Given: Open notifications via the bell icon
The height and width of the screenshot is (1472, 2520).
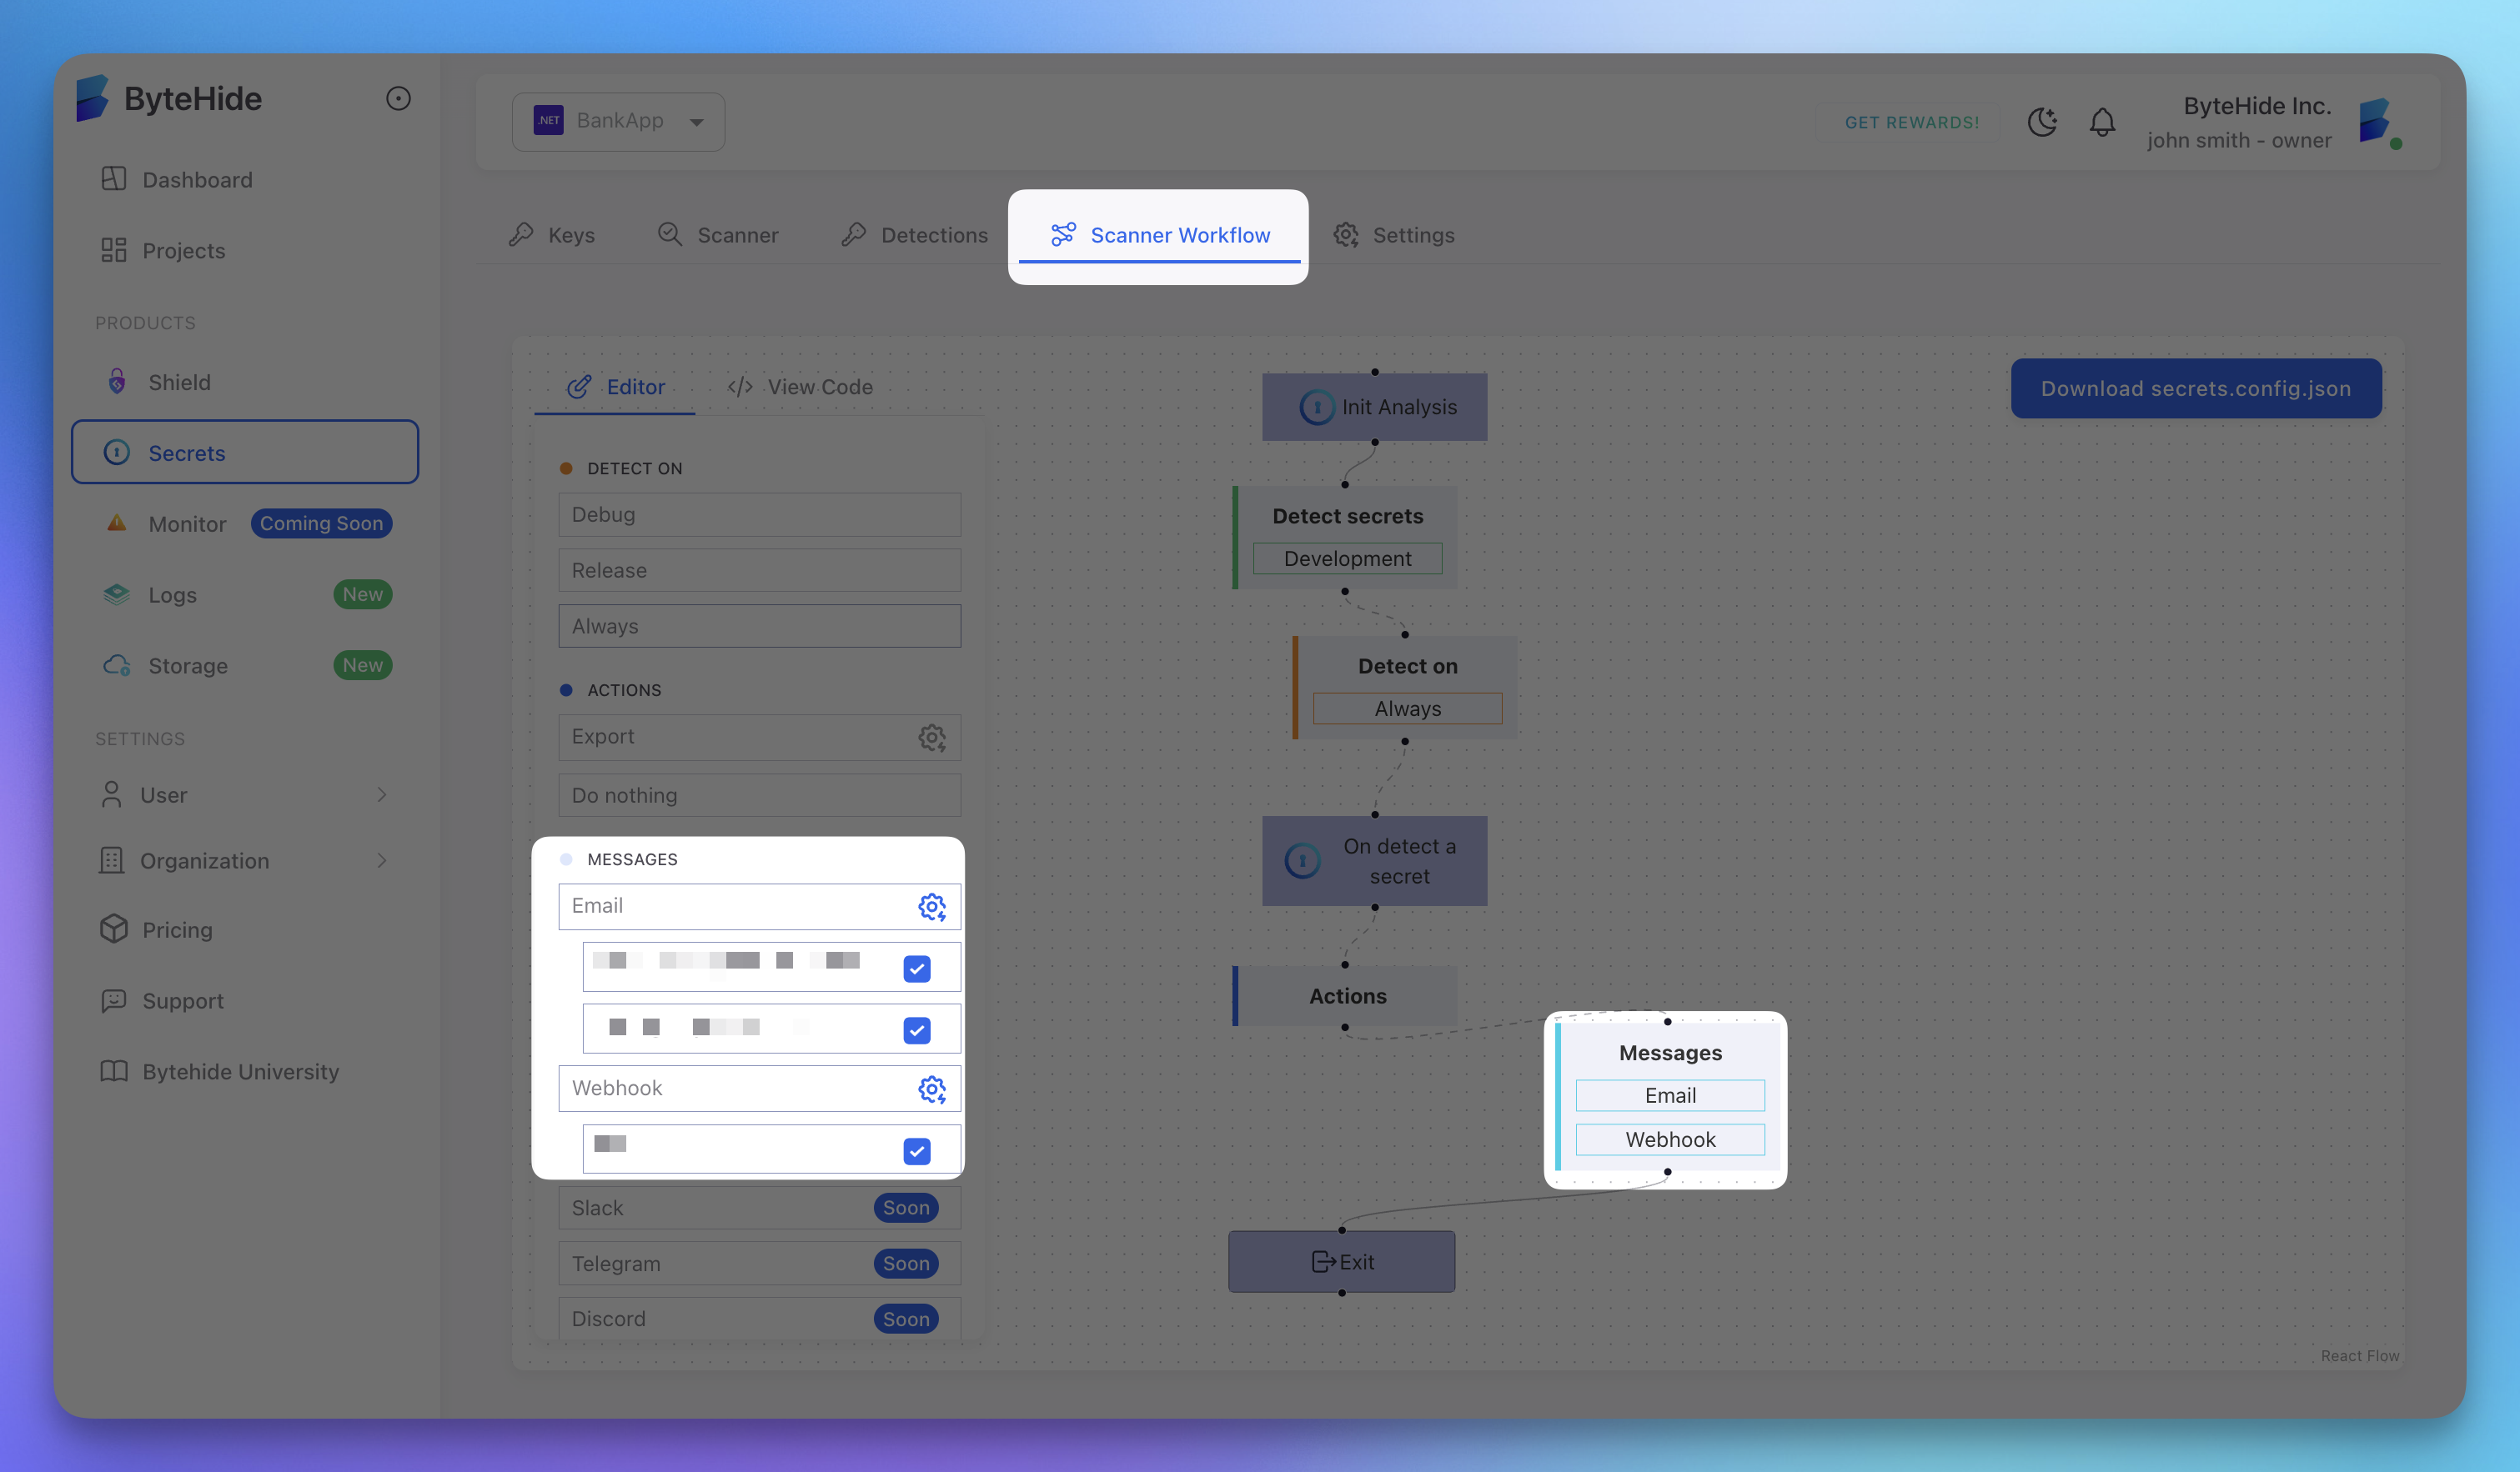Looking at the screenshot, I should pos(2102,122).
